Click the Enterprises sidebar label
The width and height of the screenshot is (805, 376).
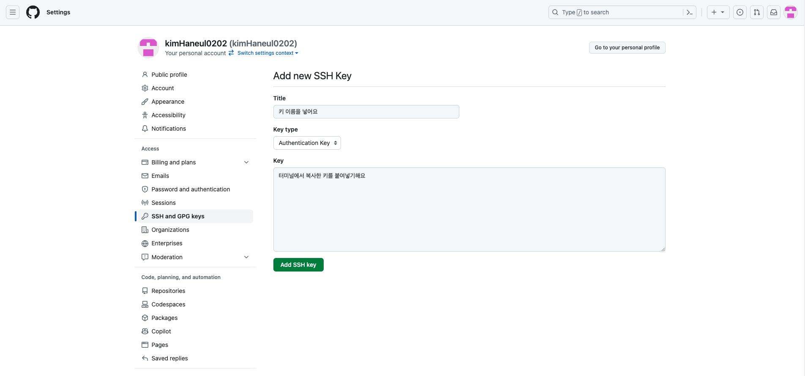(167, 243)
